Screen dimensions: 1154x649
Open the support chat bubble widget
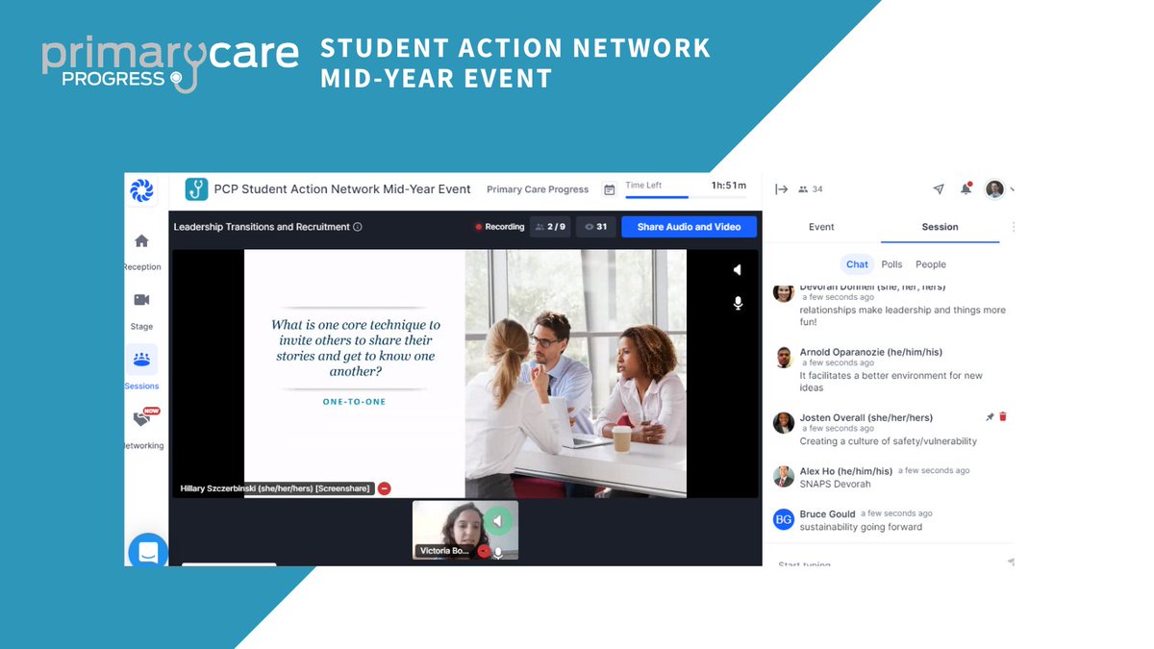(148, 552)
